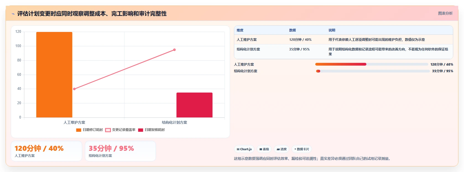Viewport: 464px width, 172px height.
Task: Toggle the 日期复核耗时 legend item
Action: coord(151,130)
